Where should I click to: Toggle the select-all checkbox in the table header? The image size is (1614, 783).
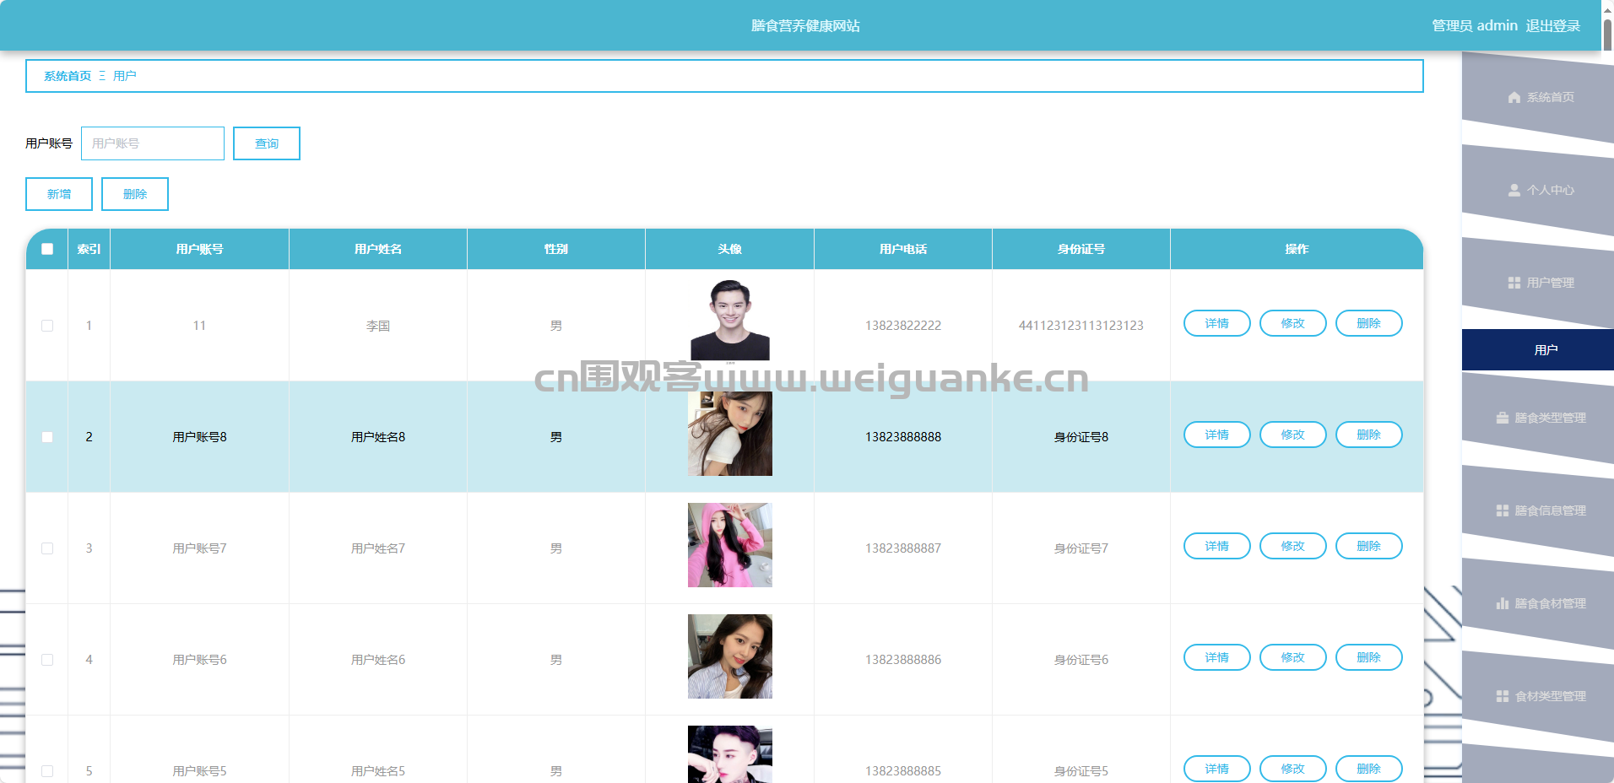pyautogui.click(x=47, y=249)
